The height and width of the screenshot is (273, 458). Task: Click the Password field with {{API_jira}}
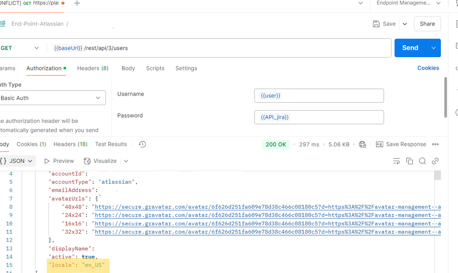(319, 117)
